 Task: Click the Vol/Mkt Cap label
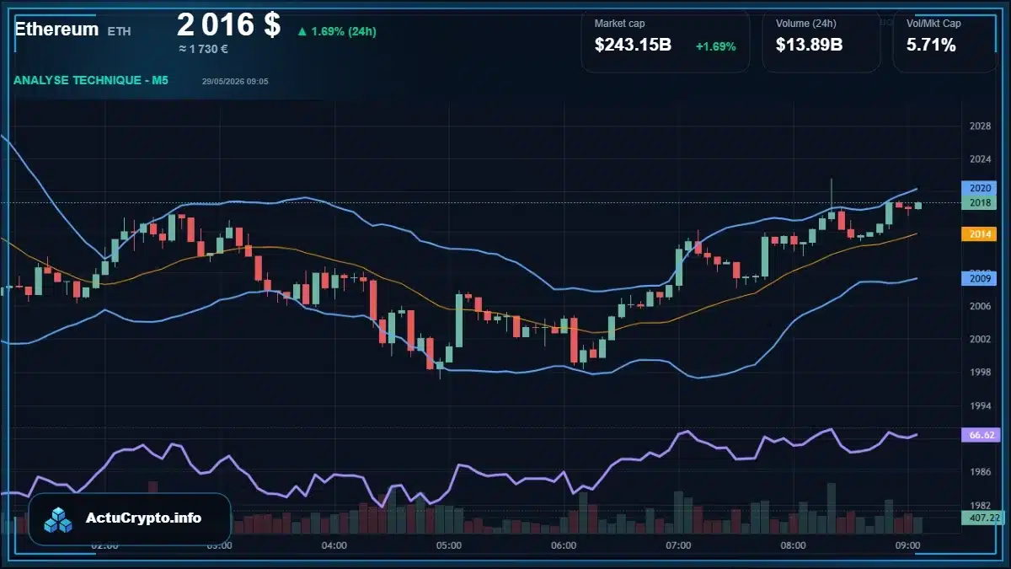[x=933, y=24]
